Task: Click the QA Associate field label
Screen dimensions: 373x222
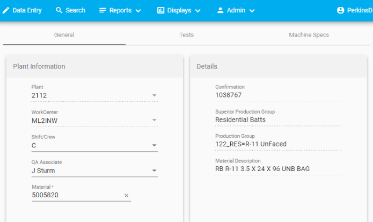Action: tap(47, 162)
